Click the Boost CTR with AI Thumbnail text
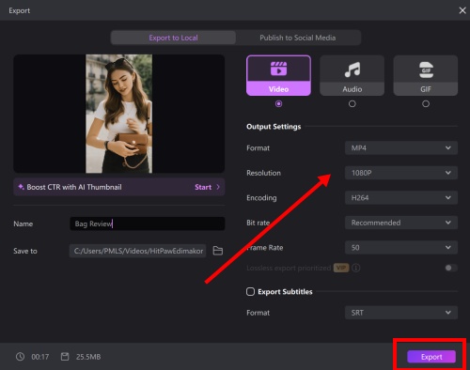470x370 pixels. tap(74, 187)
